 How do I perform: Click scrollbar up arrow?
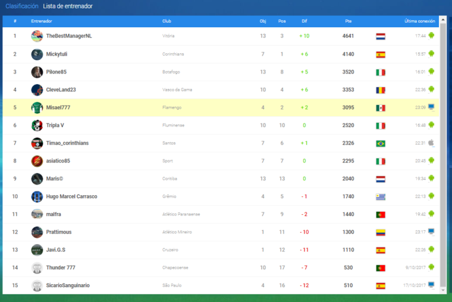pyautogui.click(x=443, y=20)
